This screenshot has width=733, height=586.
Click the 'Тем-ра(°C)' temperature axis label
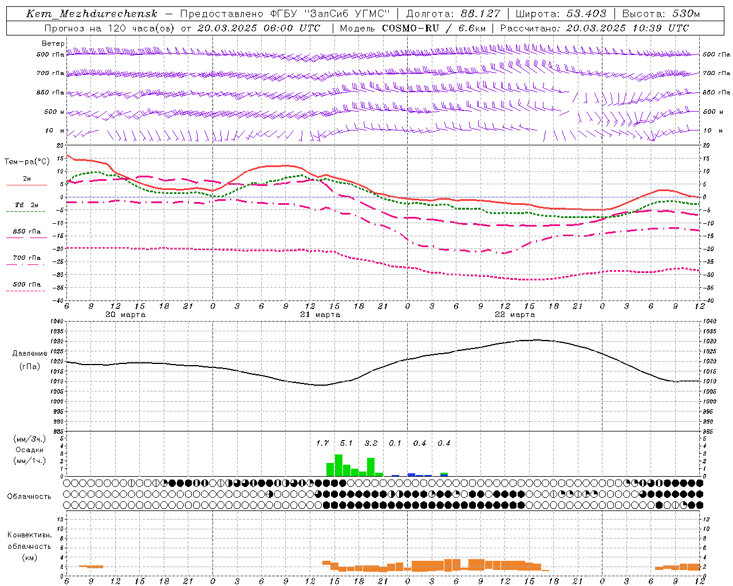[27, 162]
